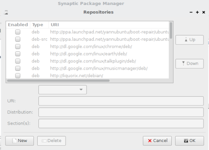Viewport: 209px width, 150px height.
Task: Click the checkmark icon on OK
Action: tap(186, 141)
